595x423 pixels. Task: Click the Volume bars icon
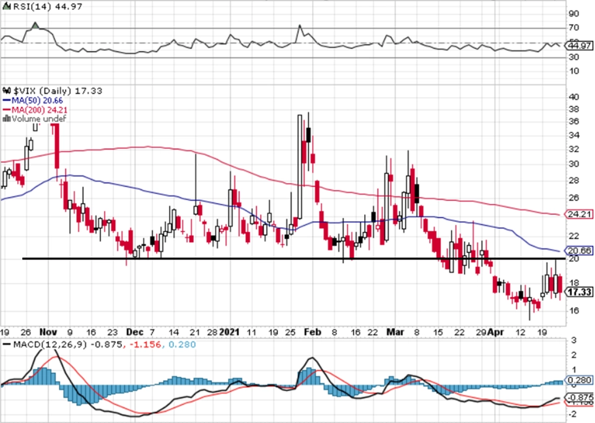coord(6,118)
